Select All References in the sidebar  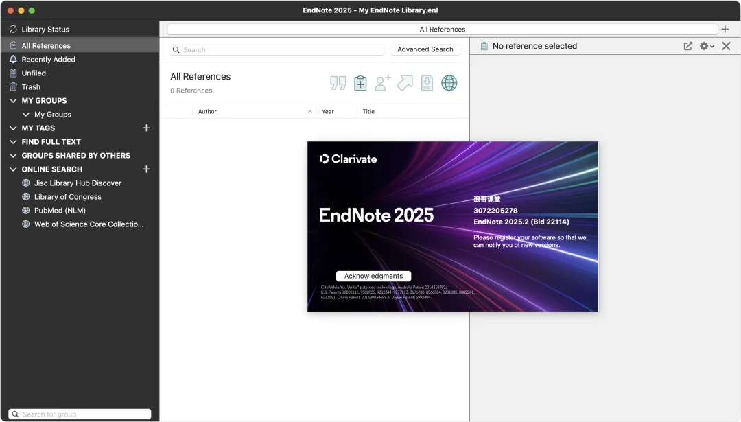(x=80, y=45)
